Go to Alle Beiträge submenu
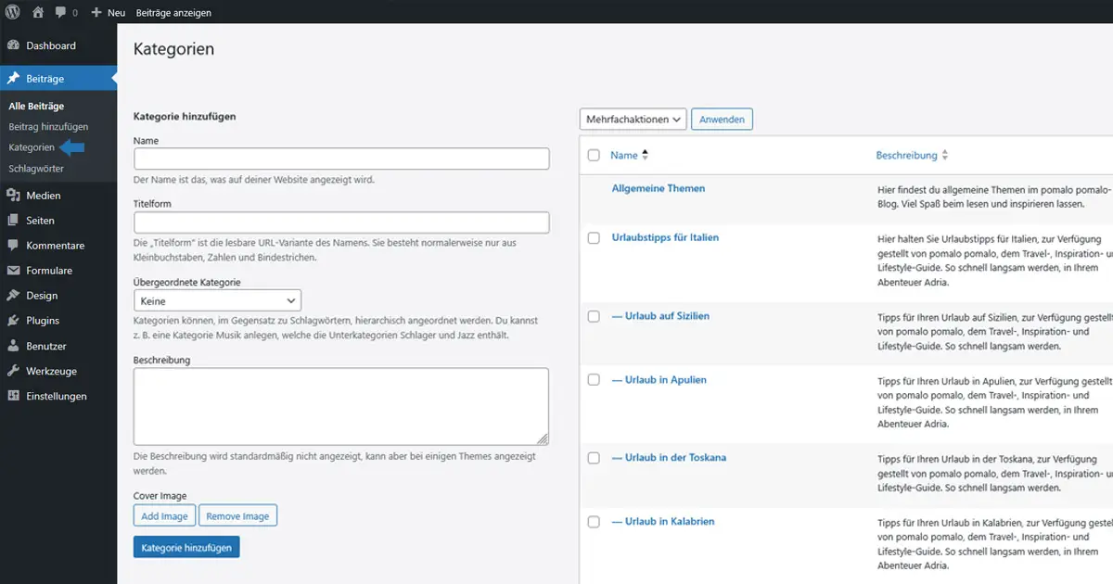Image resolution: width=1113 pixels, height=584 pixels. click(36, 107)
